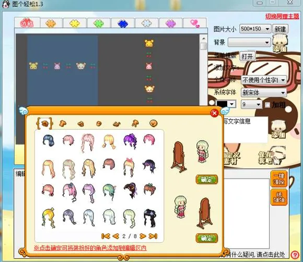This screenshot has height=262, width=303.
Task: Choose the lavender long hairstyle
Action: tap(89, 193)
